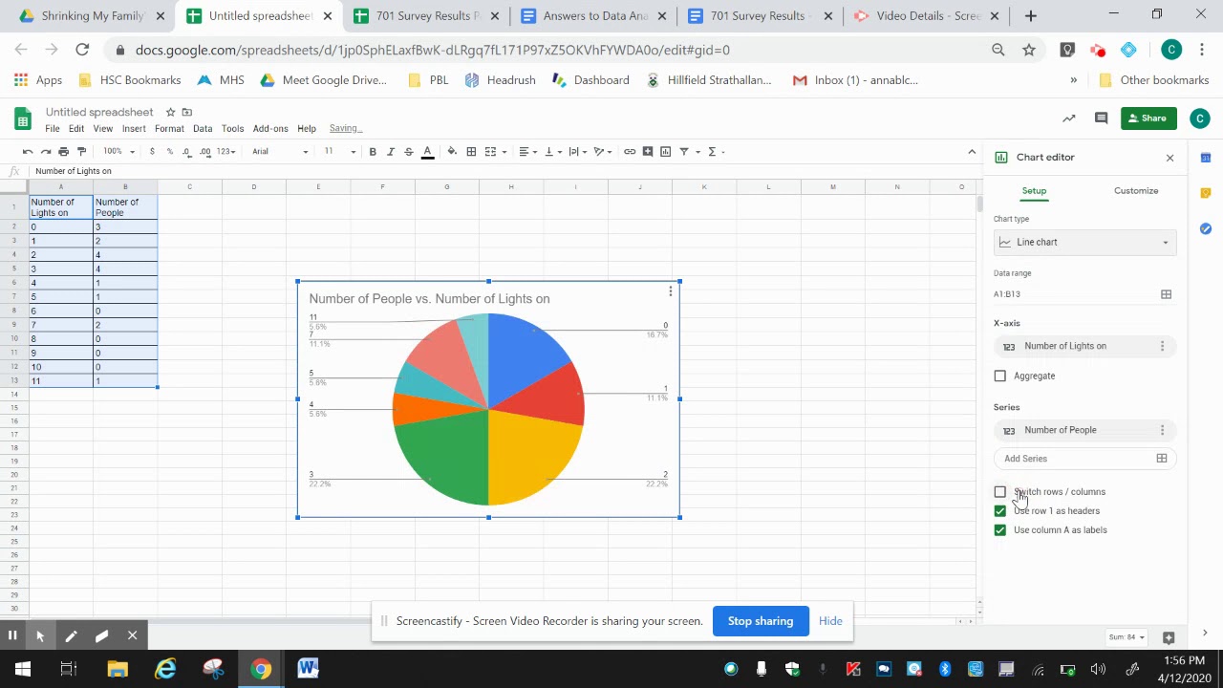Viewport: 1223px width, 688px height.
Task: Select the Screencastify pen tool
Action: click(71, 635)
